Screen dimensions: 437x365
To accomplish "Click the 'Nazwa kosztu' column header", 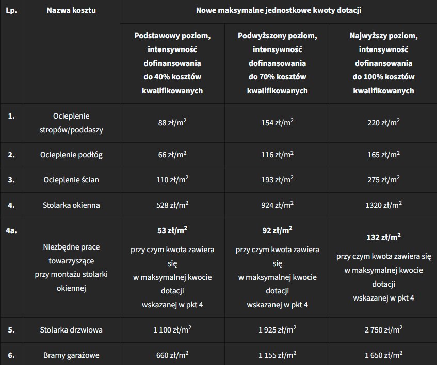I will point(71,11).
